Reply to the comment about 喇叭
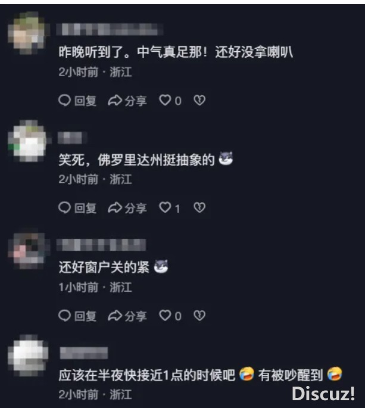Screen dimensions: 365x408 (x=77, y=101)
